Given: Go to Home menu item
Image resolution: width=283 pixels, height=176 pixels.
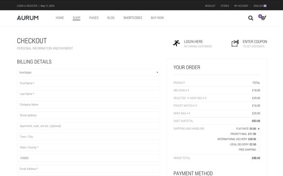Looking at the screenshot, I should (60, 18).
